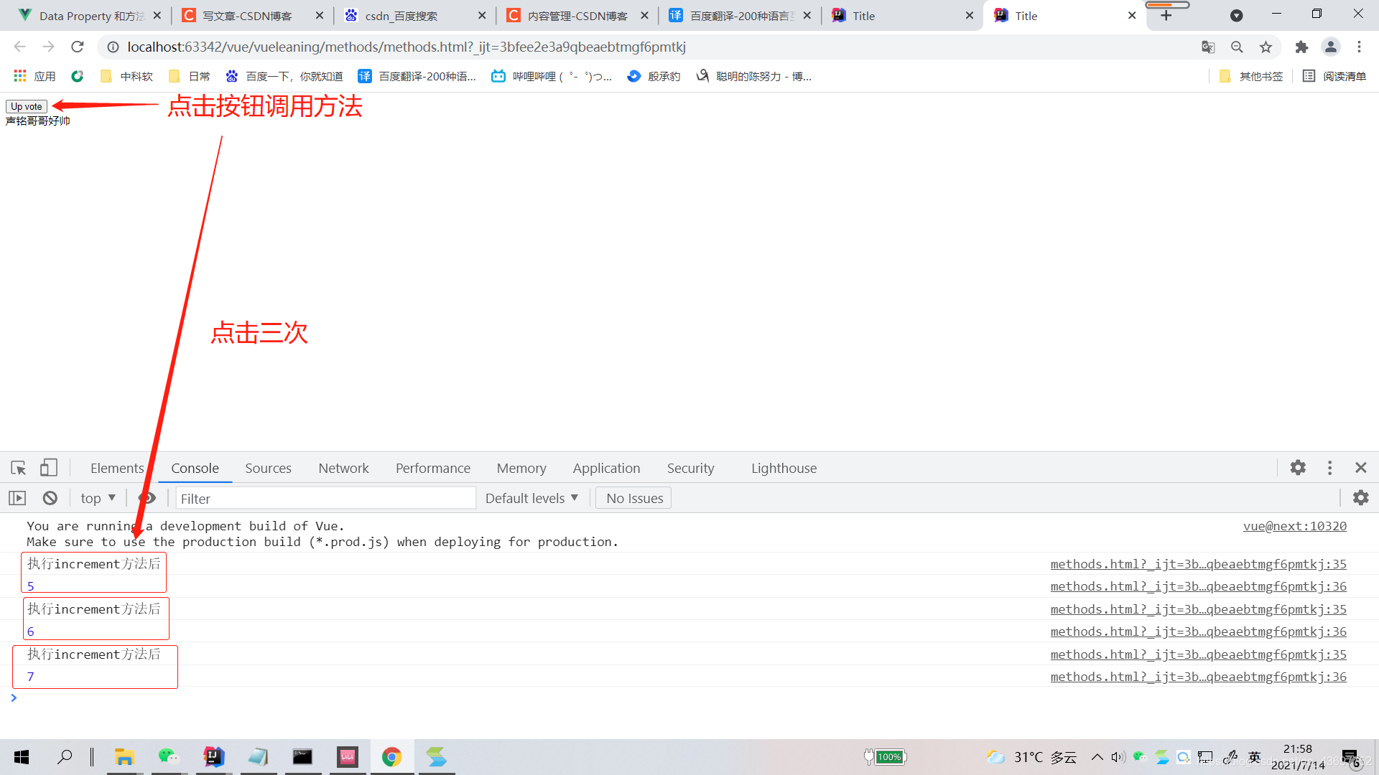Open the Default levels dropdown
The width and height of the screenshot is (1379, 775).
(531, 498)
